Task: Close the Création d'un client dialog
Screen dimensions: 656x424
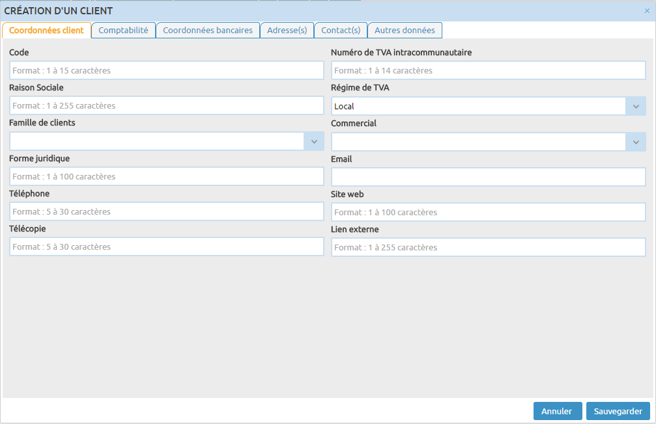Action: tap(646, 11)
